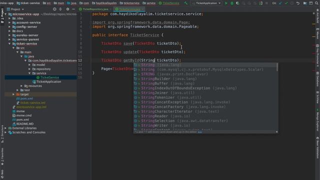Click the link in completion popup footer

tap(200, 132)
